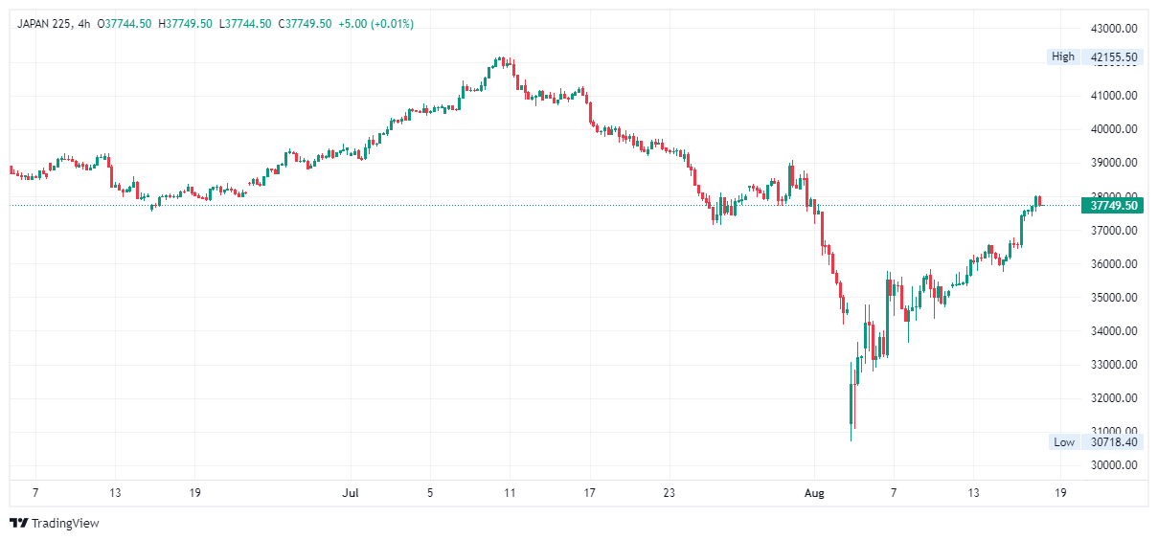The image size is (1158, 540).
Task: Click the O37744.50 open value in legend
Action: pos(126,23)
